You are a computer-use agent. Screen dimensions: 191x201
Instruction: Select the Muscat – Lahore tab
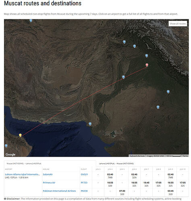(24, 164)
